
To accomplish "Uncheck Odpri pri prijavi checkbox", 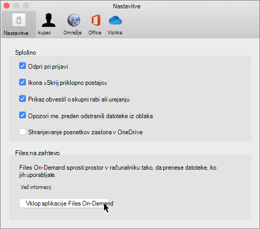I will coord(22,66).
